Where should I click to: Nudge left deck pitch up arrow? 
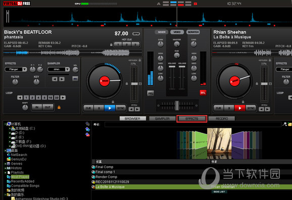pyautogui.click(x=137, y=109)
